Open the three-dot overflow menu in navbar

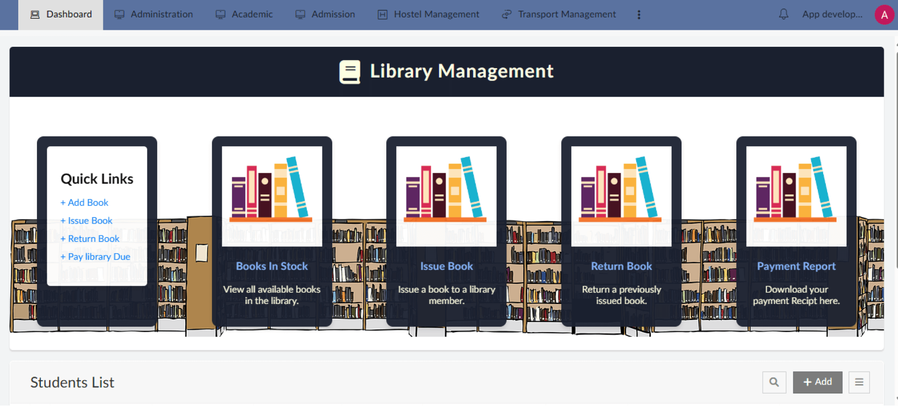point(639,14)
